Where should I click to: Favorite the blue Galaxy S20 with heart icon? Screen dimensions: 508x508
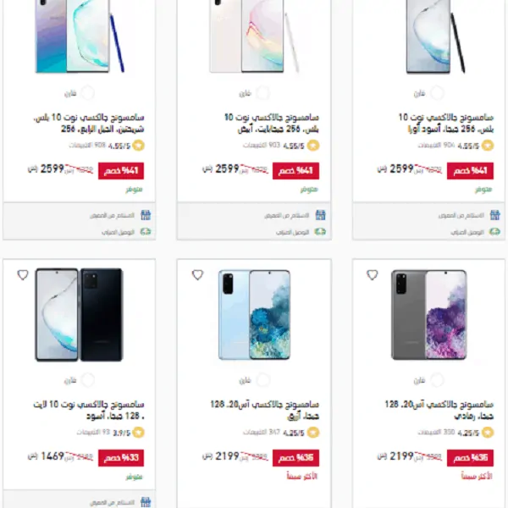pyautogui.click(x=197, y=274)
